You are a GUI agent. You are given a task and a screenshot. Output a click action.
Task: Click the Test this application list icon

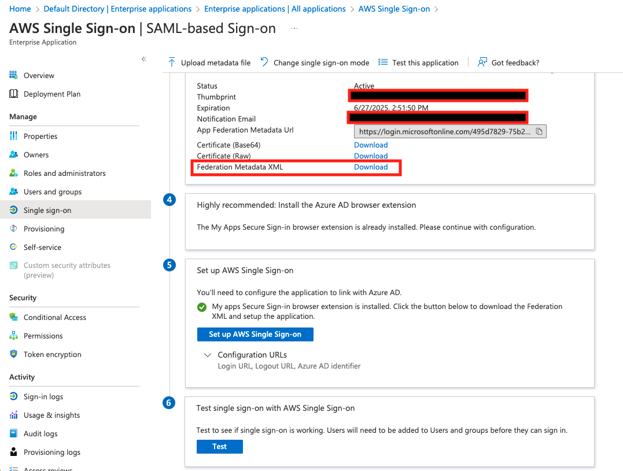(x=383, y=62)
